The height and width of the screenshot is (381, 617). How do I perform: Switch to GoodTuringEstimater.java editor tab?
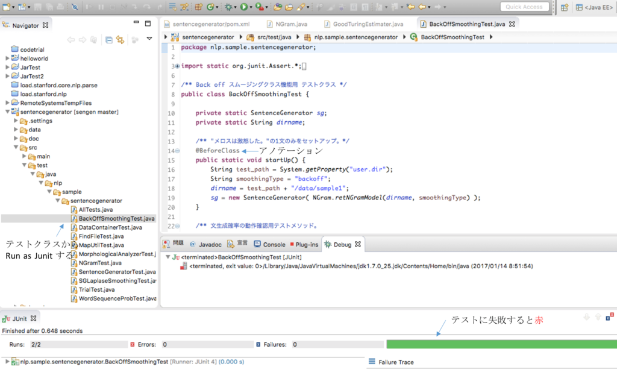click(x=364, y=24)
